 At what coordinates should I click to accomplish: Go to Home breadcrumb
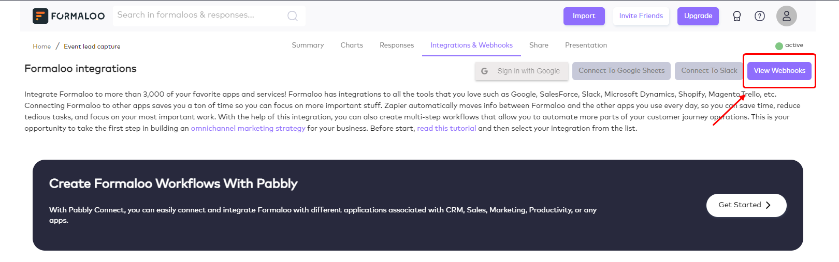pyautogui.click(x=41, y=47)
